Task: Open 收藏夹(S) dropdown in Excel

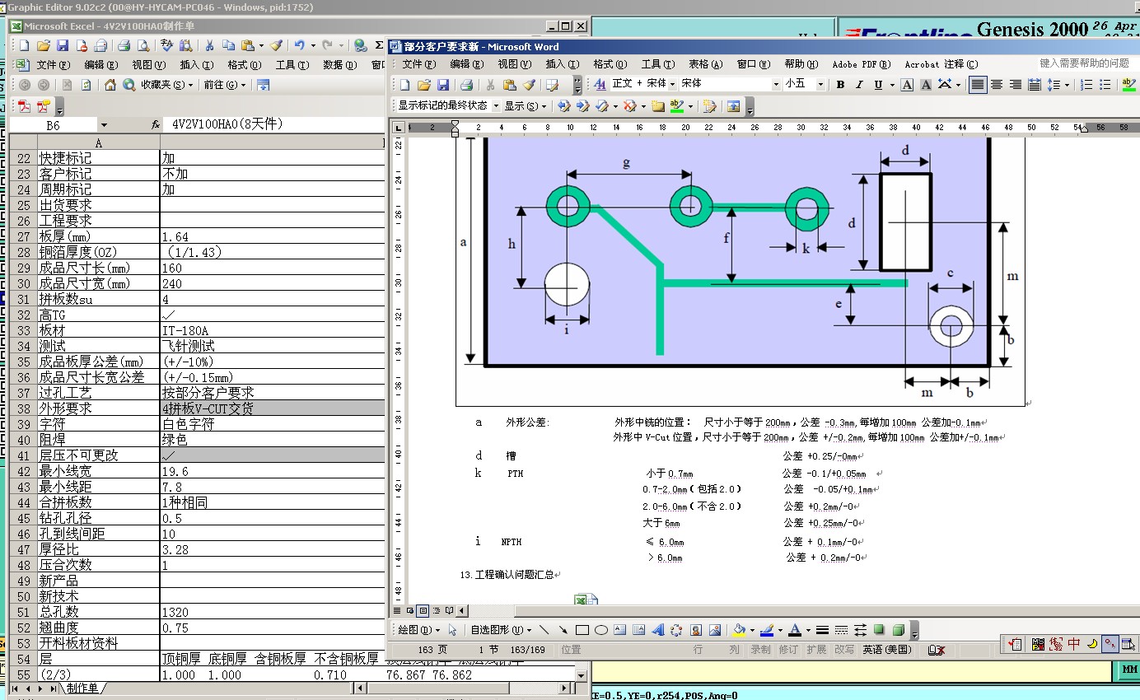Action: 167,84
